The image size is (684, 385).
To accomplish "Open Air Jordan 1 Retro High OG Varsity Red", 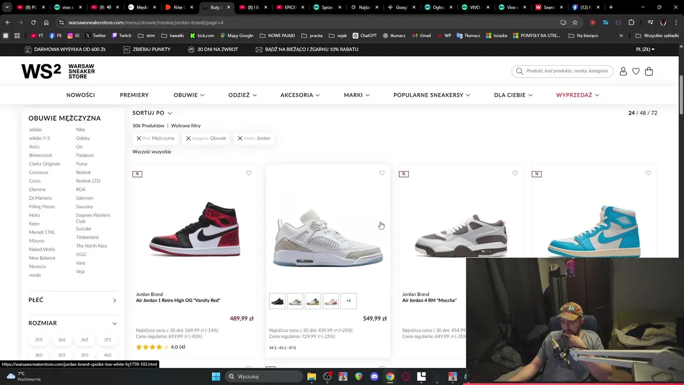I will coord(178,301).
